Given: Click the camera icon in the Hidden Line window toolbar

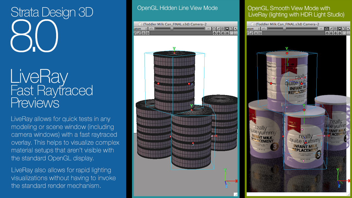Looking at the screenshot, I should pos(214,29).
